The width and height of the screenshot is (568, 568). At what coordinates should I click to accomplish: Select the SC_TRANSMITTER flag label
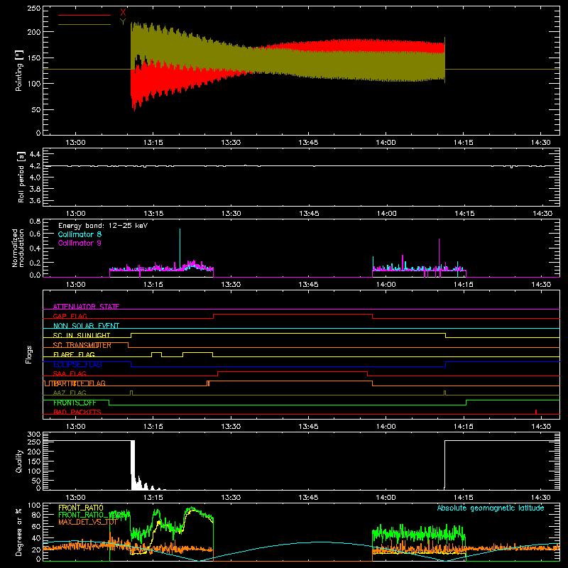click(82, 345)
